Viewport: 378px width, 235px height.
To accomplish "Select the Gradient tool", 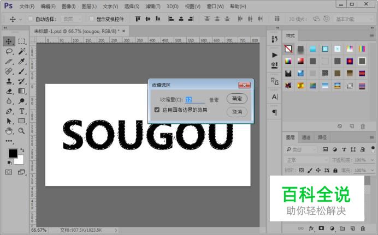I will pyautogui.click(x=21, y=91).
